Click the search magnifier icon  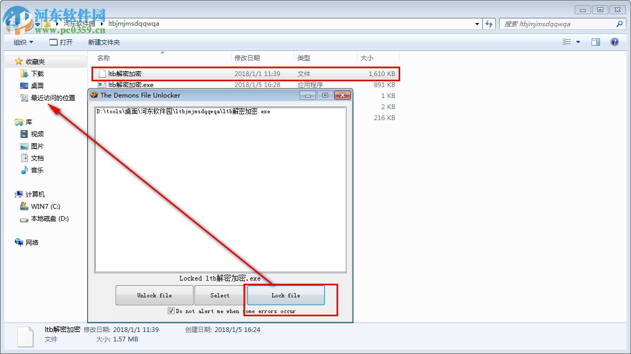pyautogui.click(x=619, y=24)
